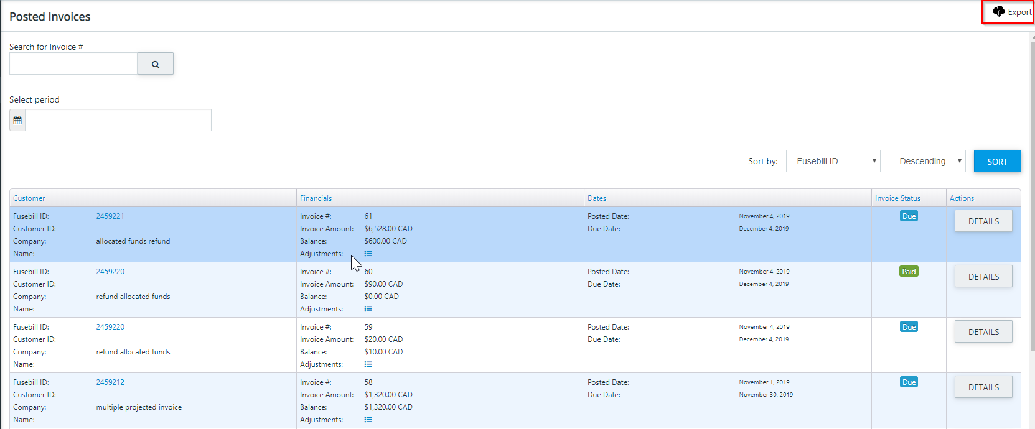Click the search magnifier button
Image resolution: width=1035 pixels, height=429 pixels.
tap(156, 64)
